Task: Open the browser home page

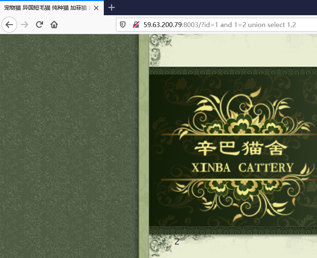Action: coord(54,25)
